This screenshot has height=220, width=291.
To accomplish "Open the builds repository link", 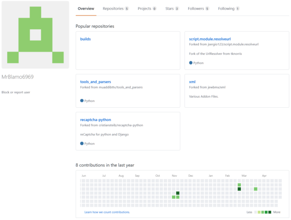I will (85, 39).
